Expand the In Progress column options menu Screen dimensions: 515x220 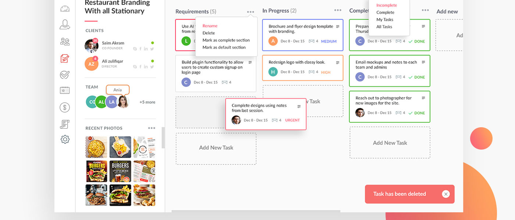(338, 11)
